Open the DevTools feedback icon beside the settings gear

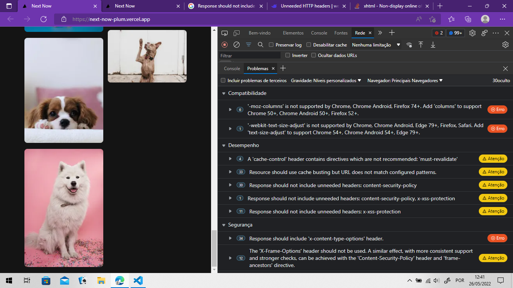pos(485,33)
